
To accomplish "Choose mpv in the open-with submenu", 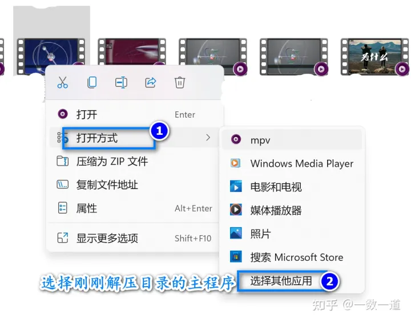I will pyautogui.click(x=292, y=140).
